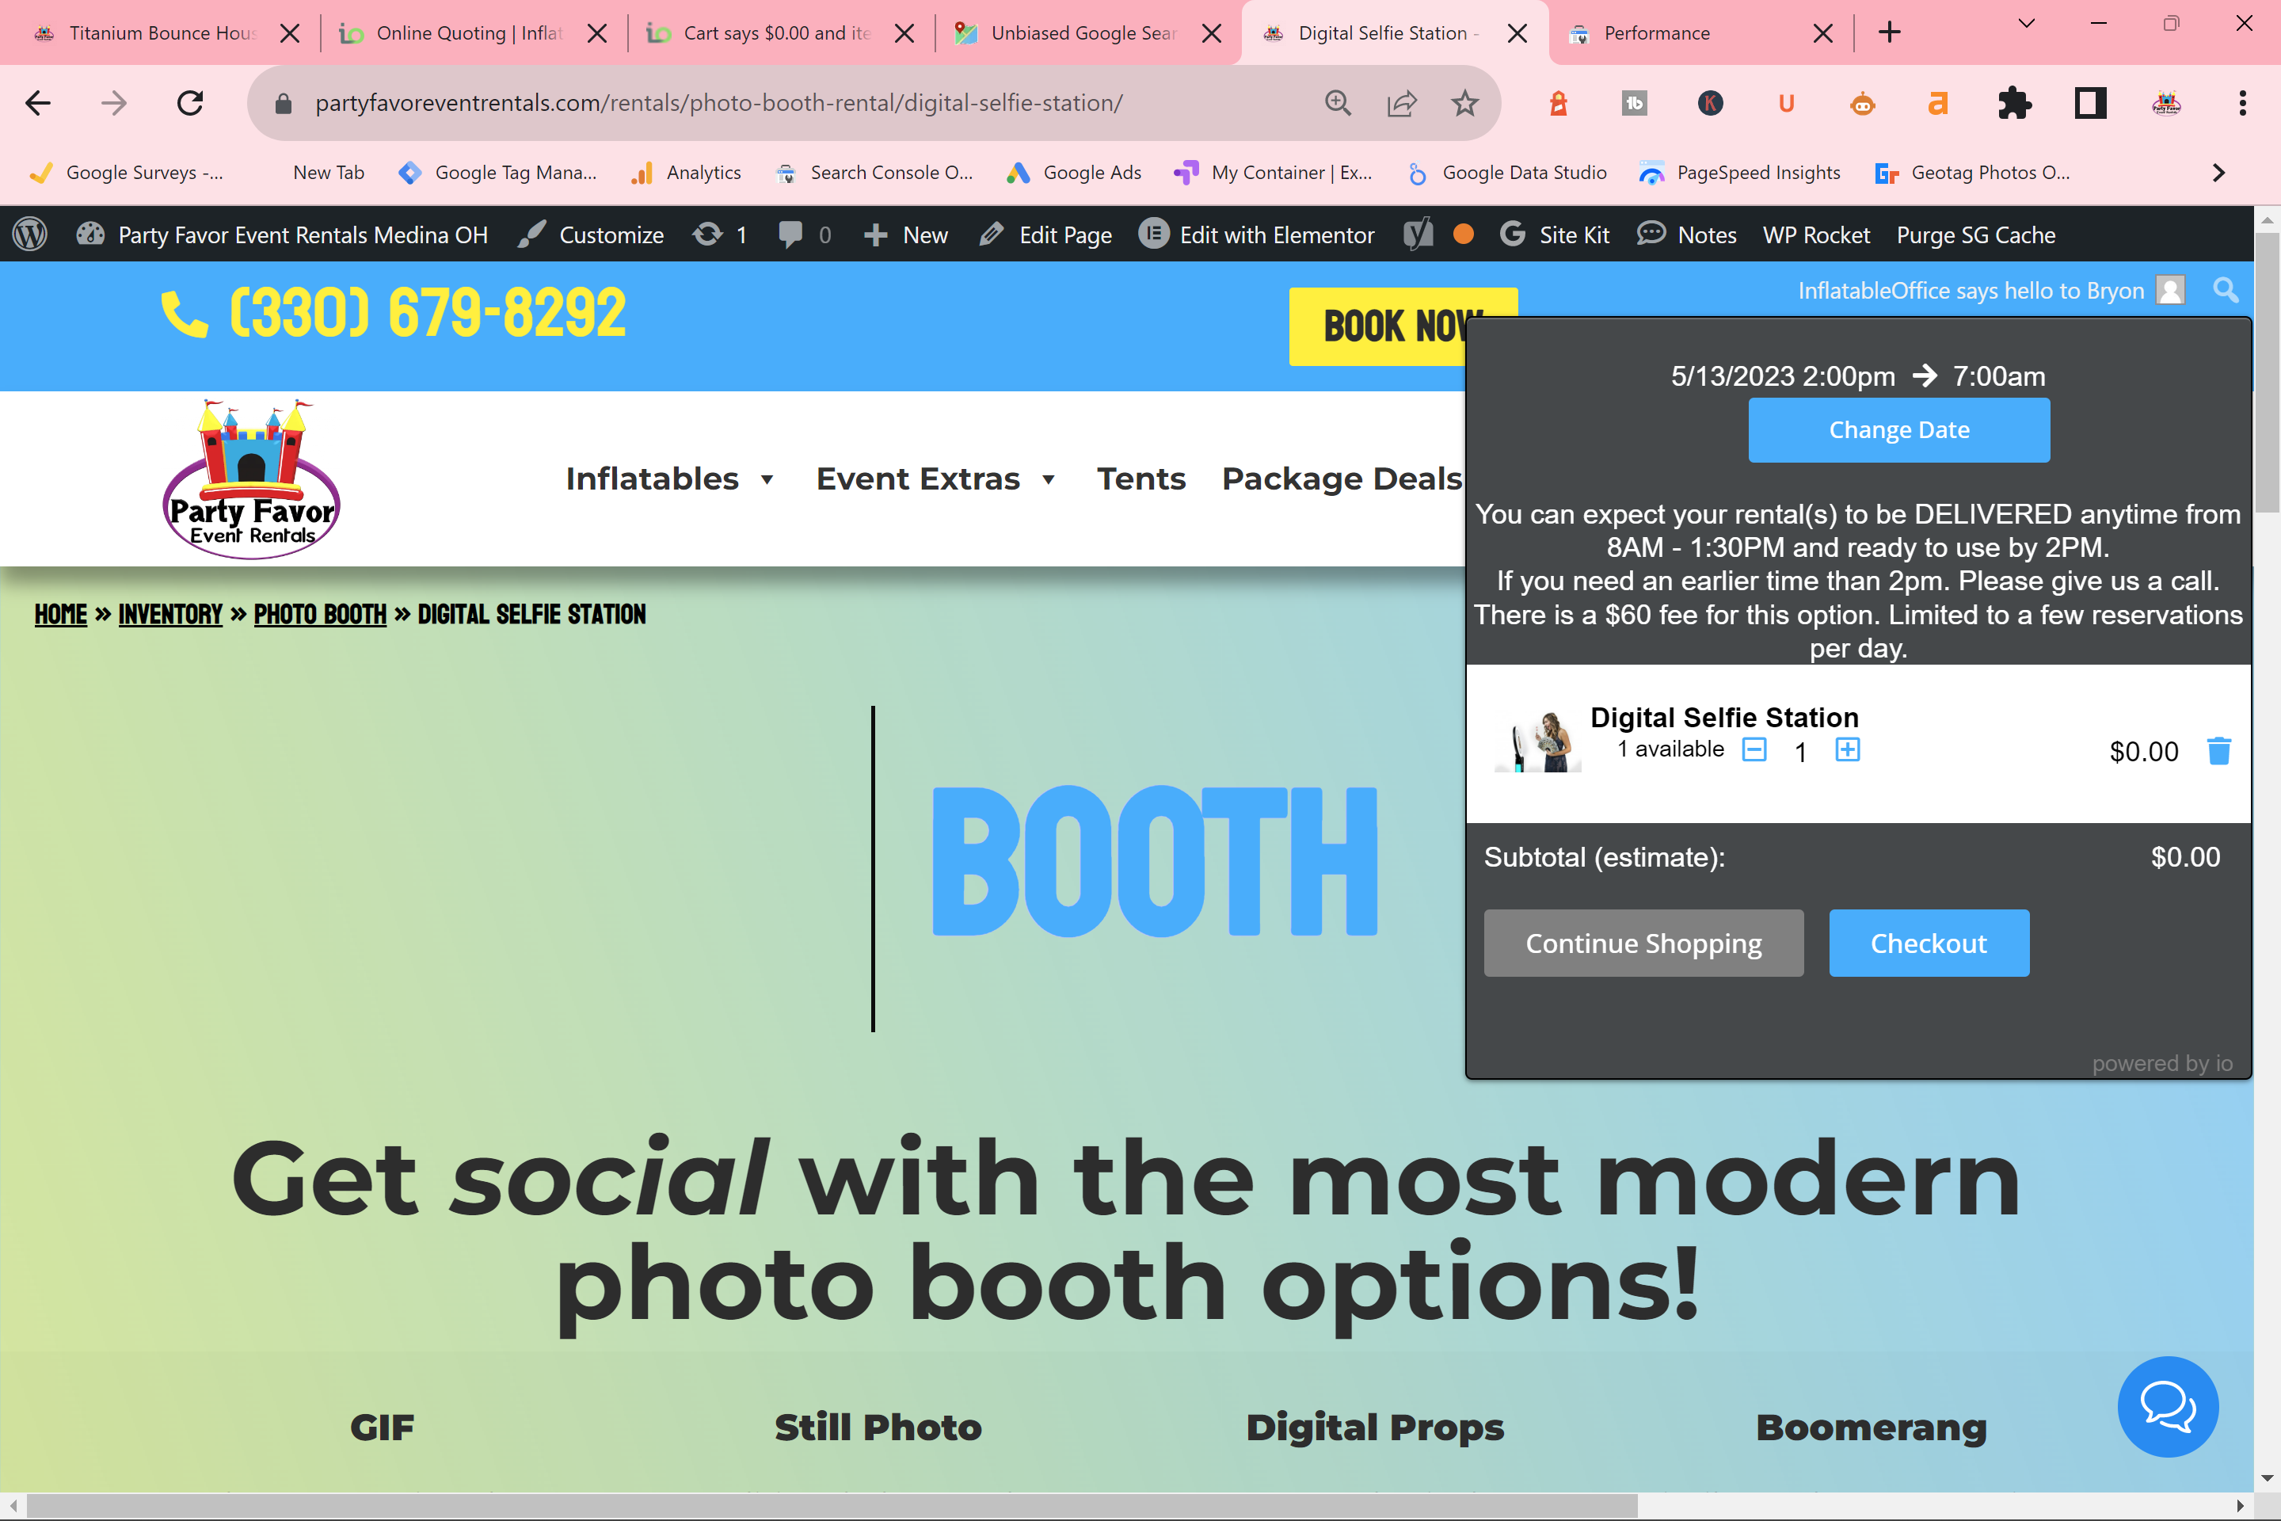Delete Digital Selfie Station with trash icon
2281x1521 pixels.
tap(2219, 751)
